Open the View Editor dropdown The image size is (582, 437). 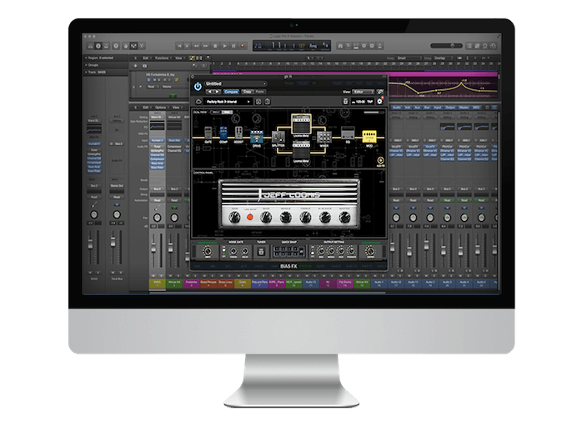[x=363, y=92]
